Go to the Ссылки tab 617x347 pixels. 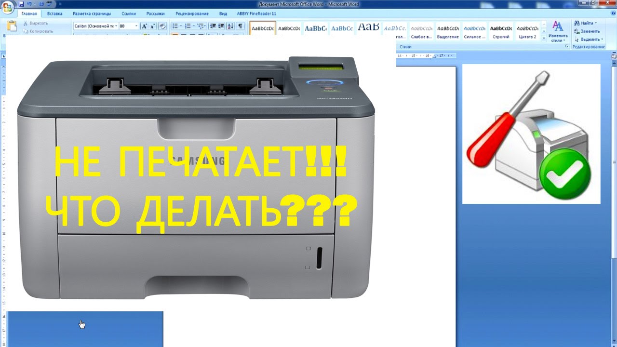pos(128,13)
